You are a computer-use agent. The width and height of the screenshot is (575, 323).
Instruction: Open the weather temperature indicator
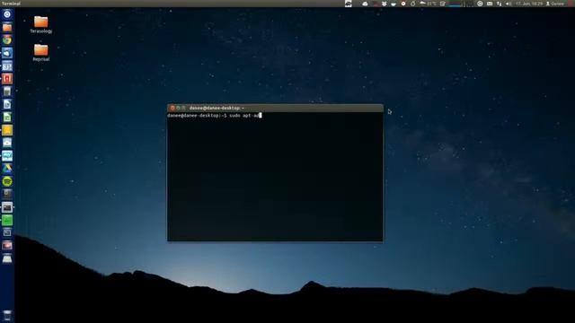click(428, 4)
